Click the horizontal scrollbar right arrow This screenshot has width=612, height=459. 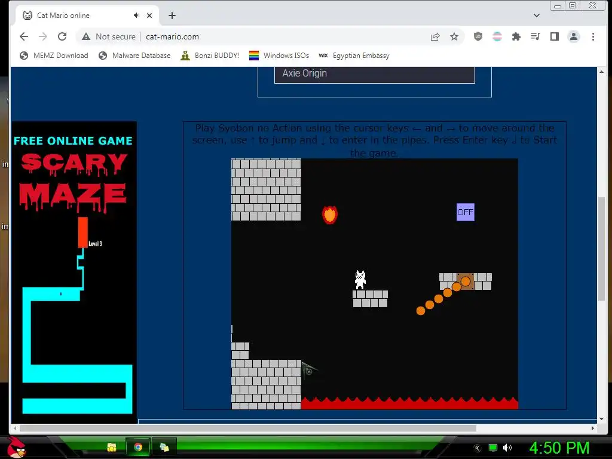click(x=592, y=428)
